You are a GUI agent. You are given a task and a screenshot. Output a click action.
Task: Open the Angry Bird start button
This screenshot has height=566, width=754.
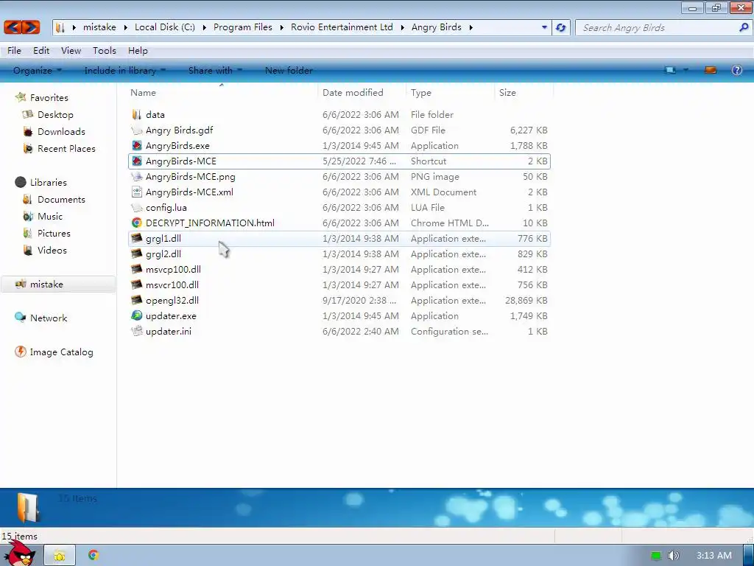(21, 553)
